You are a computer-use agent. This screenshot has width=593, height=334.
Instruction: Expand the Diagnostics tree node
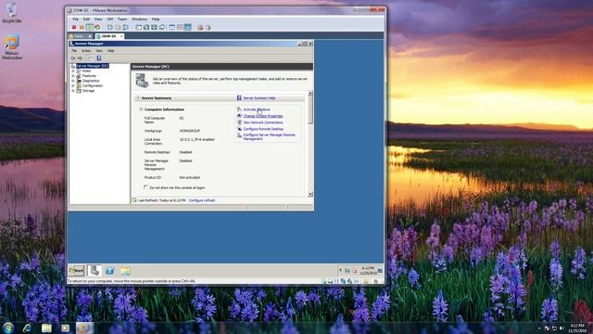coord(73,81)
